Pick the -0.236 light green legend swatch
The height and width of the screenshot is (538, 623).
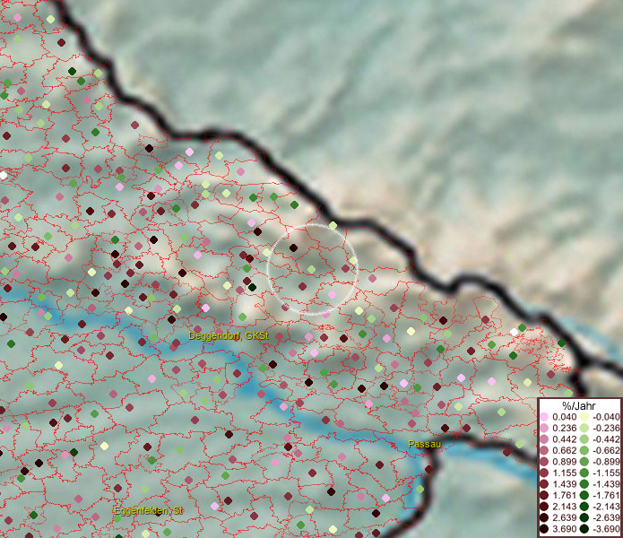(x=584, y=428)
